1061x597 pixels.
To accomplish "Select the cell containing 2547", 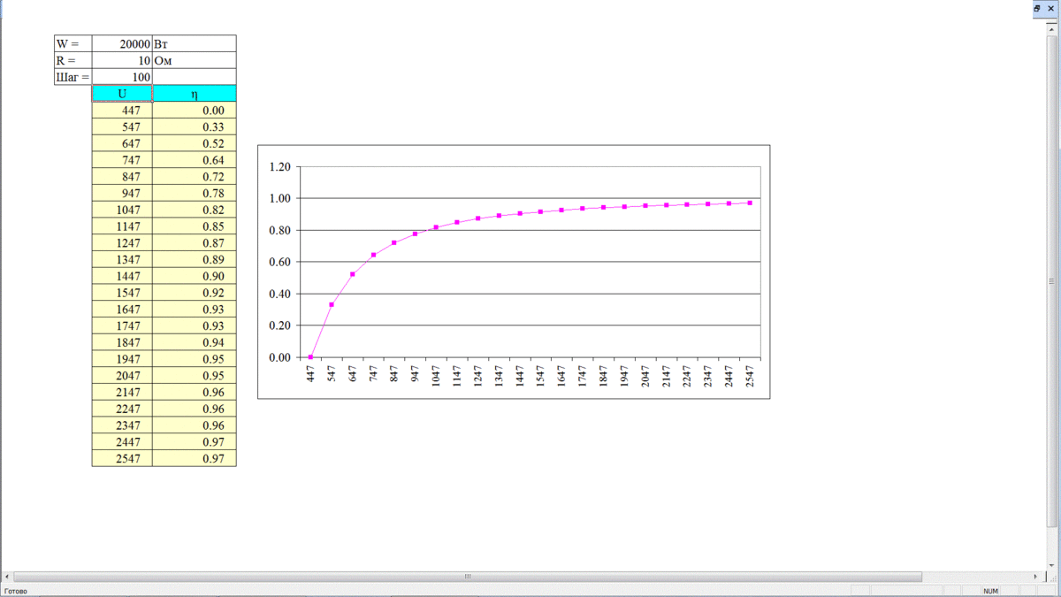I will [x=122, y=459].
